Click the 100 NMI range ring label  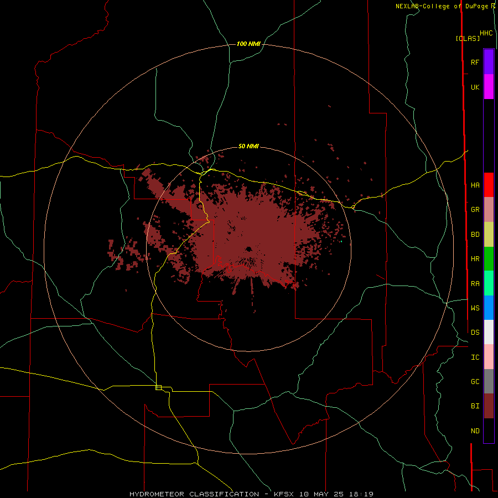point(248,44)
